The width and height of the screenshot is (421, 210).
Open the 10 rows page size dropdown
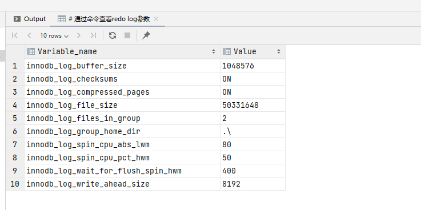pos(54,35)
